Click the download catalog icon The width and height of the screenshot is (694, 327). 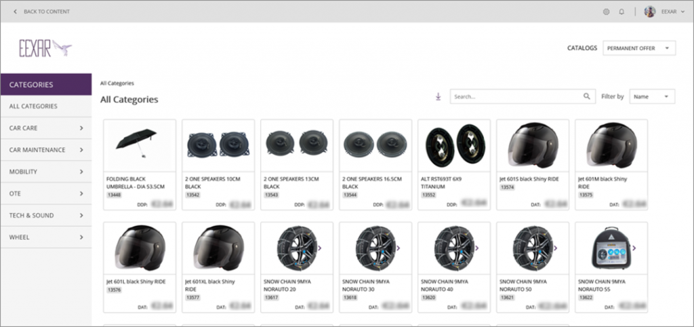click(x=438, y=96)
